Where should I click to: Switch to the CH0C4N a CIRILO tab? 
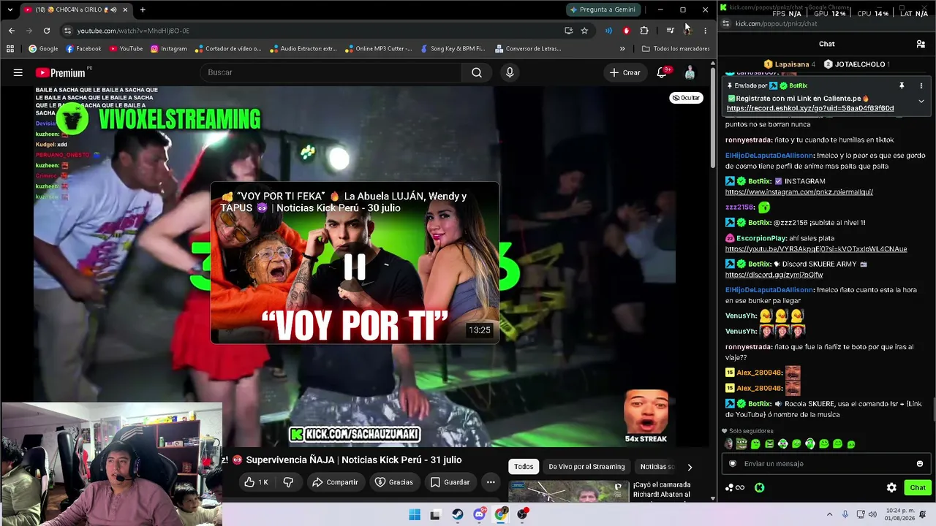point(76,9)
